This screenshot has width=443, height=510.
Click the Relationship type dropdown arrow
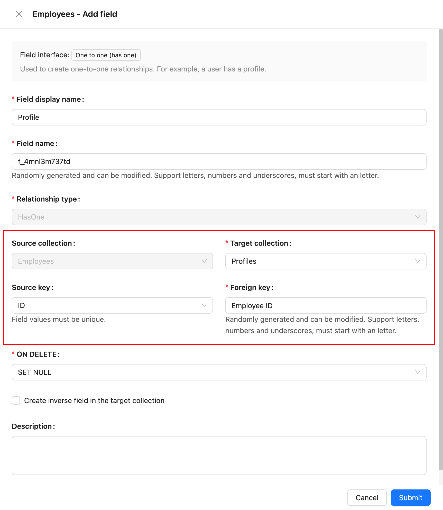pos(418,217)
